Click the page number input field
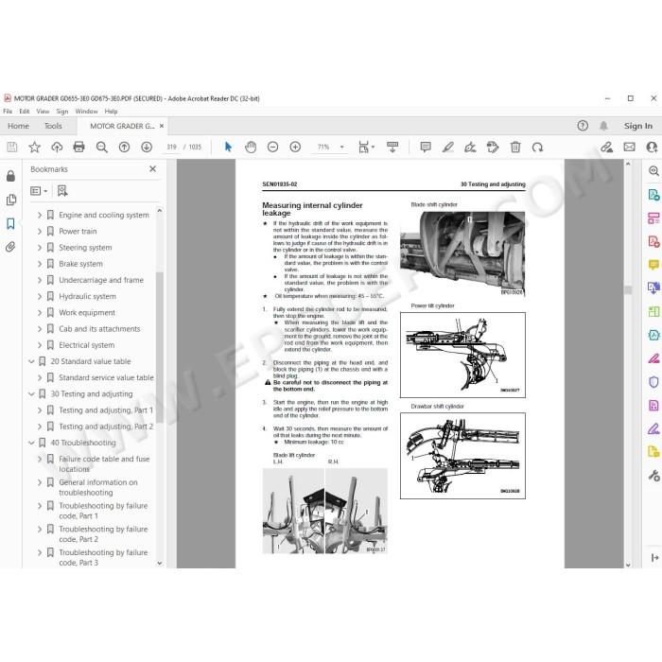The image size is (662, 662). tap(171, 147)
